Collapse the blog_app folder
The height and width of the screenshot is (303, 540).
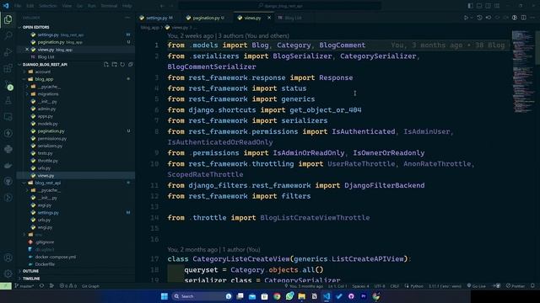(x=44, y=79)
